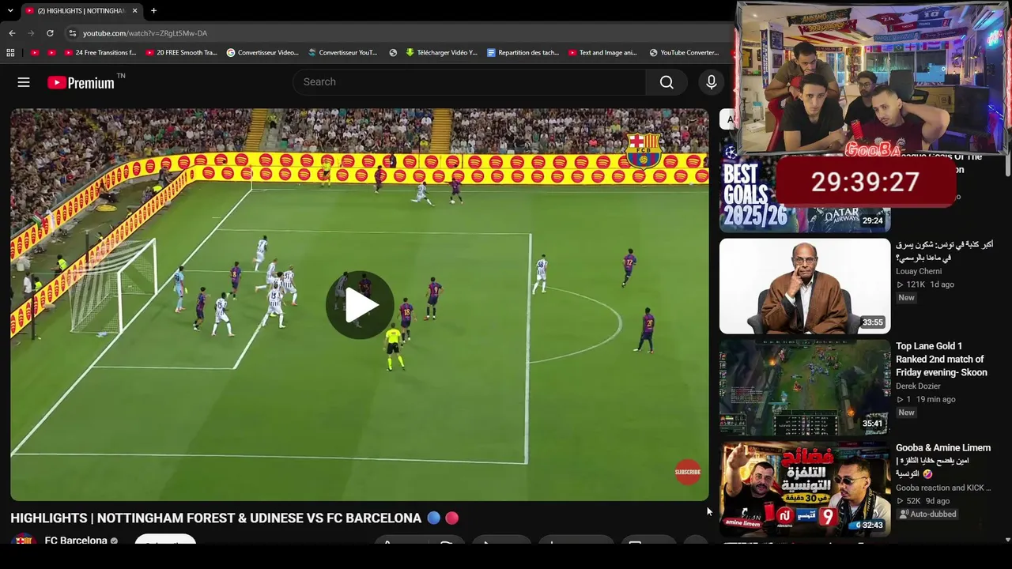Click the 29:39:27 countdown timer overlay
Viewport: 1012px width, 569px height.
(x=865, y=182)
